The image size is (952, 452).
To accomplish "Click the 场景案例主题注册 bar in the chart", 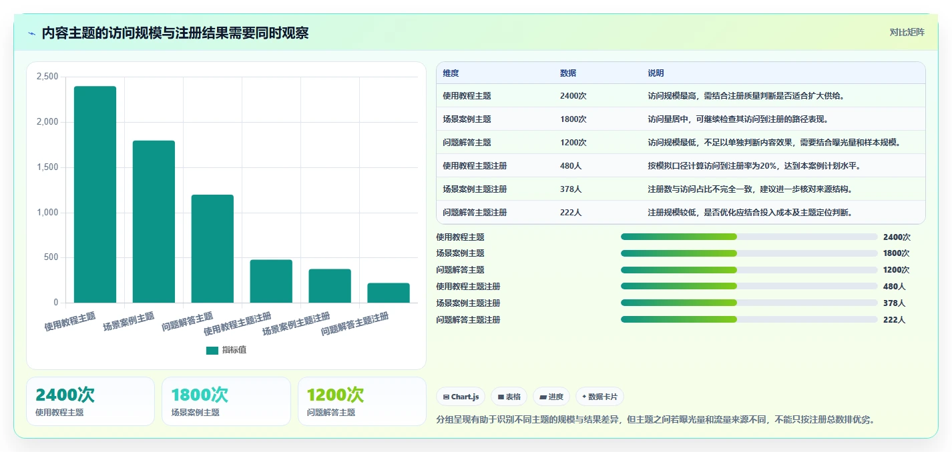I will tap(330, 286).
